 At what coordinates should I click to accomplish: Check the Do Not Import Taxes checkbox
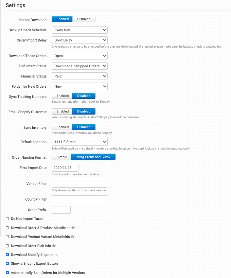[x=7, y=219]
